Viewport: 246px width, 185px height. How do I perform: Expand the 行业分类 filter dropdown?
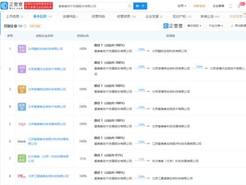pos(216,26)
